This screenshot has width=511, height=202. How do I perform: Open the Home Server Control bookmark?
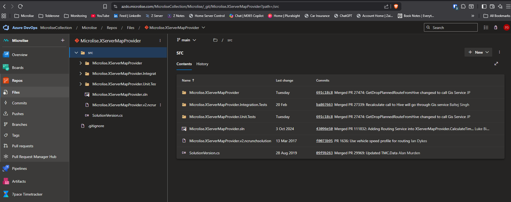[x=207, y=16]
